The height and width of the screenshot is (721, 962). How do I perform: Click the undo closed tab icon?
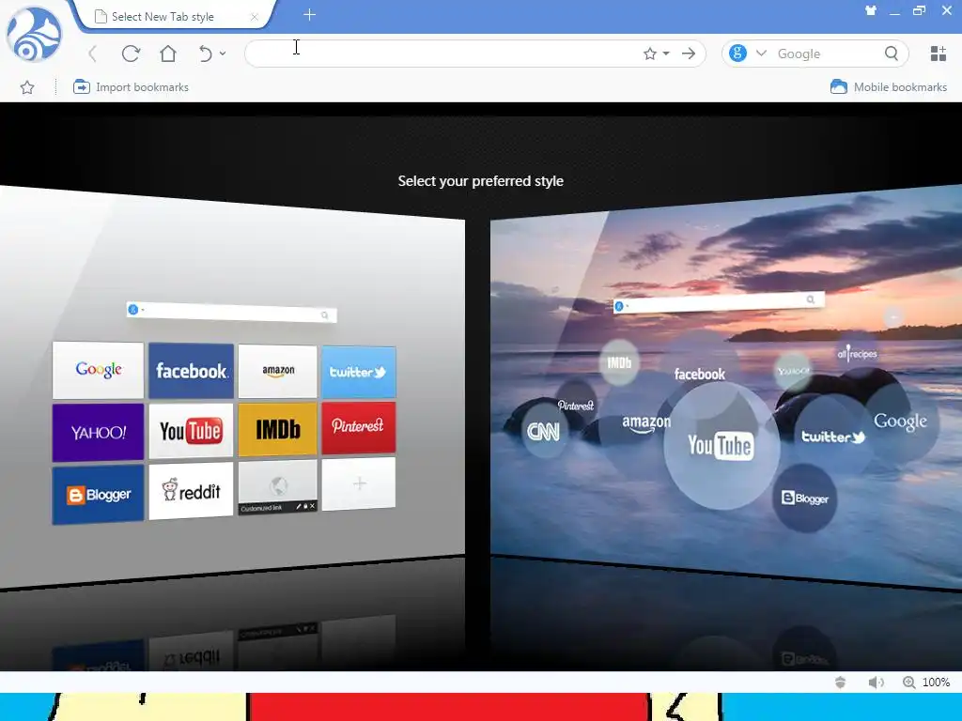click(x=206, y=54)
